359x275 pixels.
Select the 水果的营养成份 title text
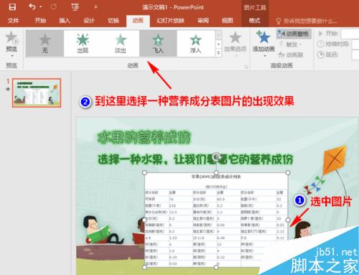tap(144, 137)
